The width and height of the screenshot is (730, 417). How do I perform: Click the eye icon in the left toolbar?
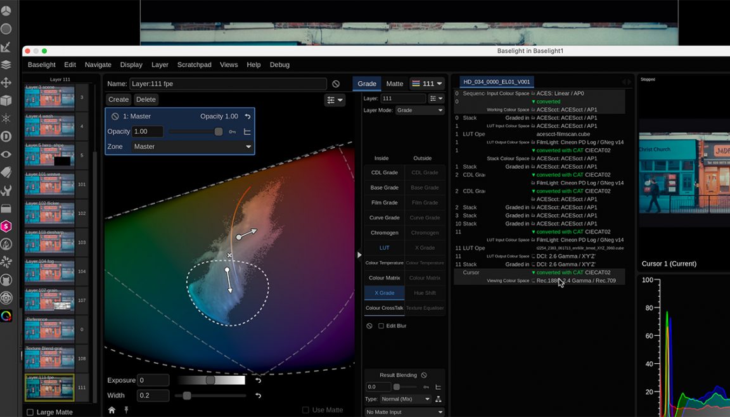tap(7, 154)
